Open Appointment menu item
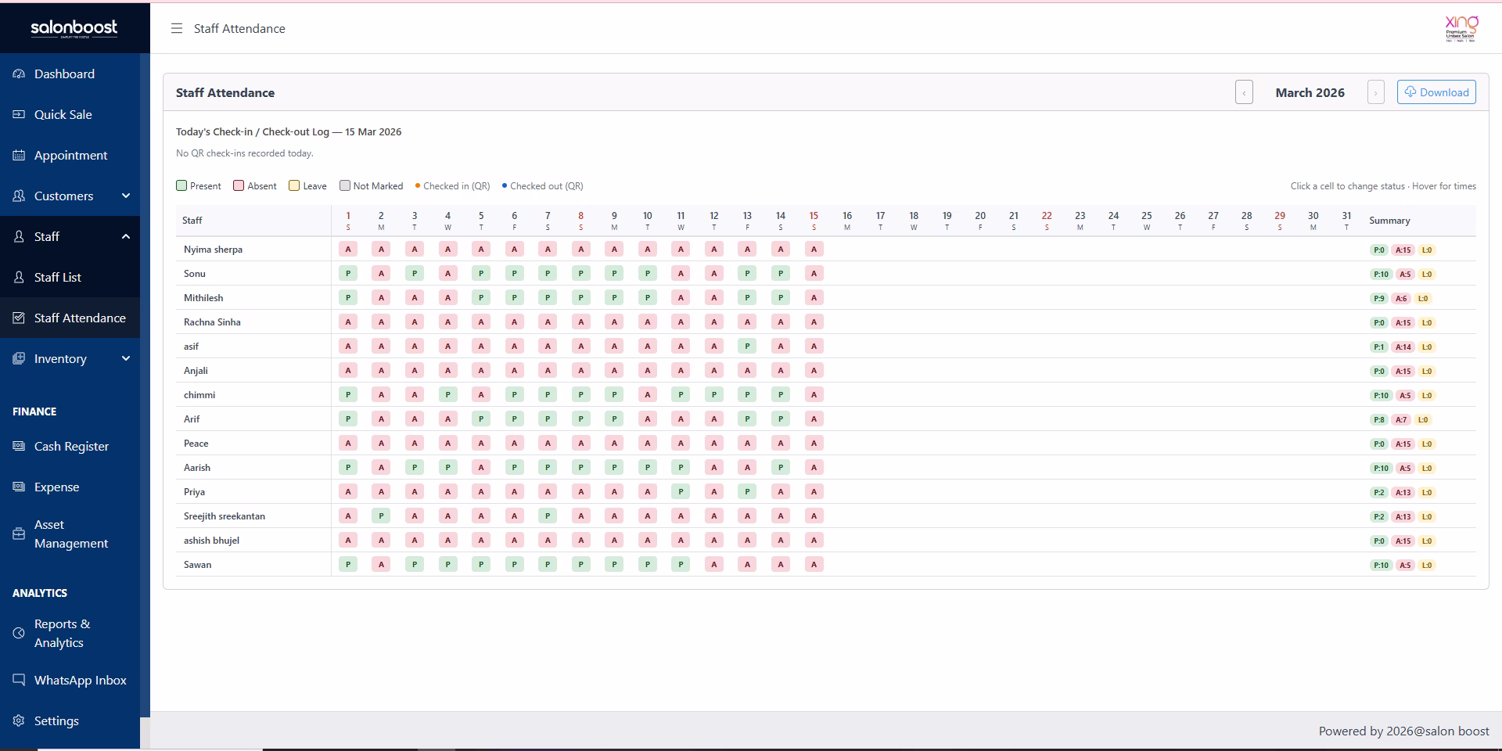Image resolution: width=1502 pixels, height=751 pixels. [x=70, y=155]
